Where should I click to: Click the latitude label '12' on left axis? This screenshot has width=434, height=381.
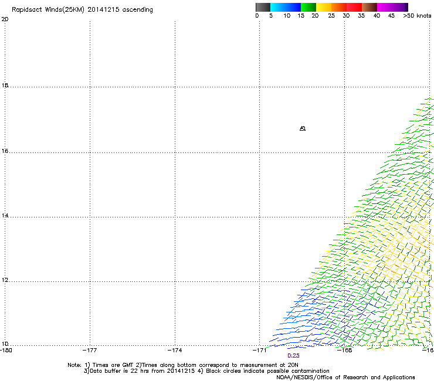tap(5, 280)
